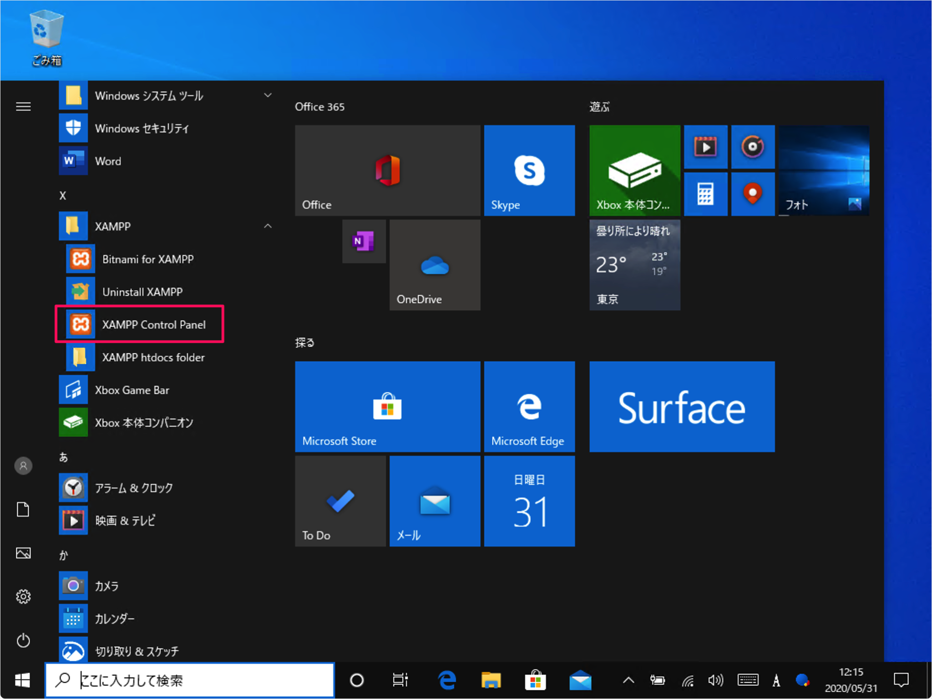This screenshot has height=699, width=932.
Task: Open the Maps pin tile
Action: (x=753, y=194)
